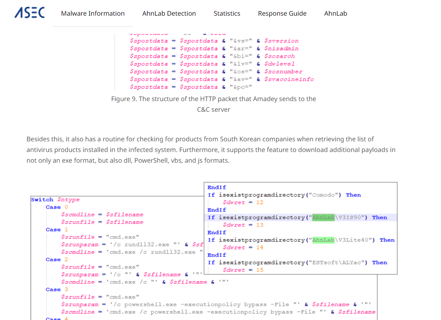Open the Malware Information menu

click(93, 14)
